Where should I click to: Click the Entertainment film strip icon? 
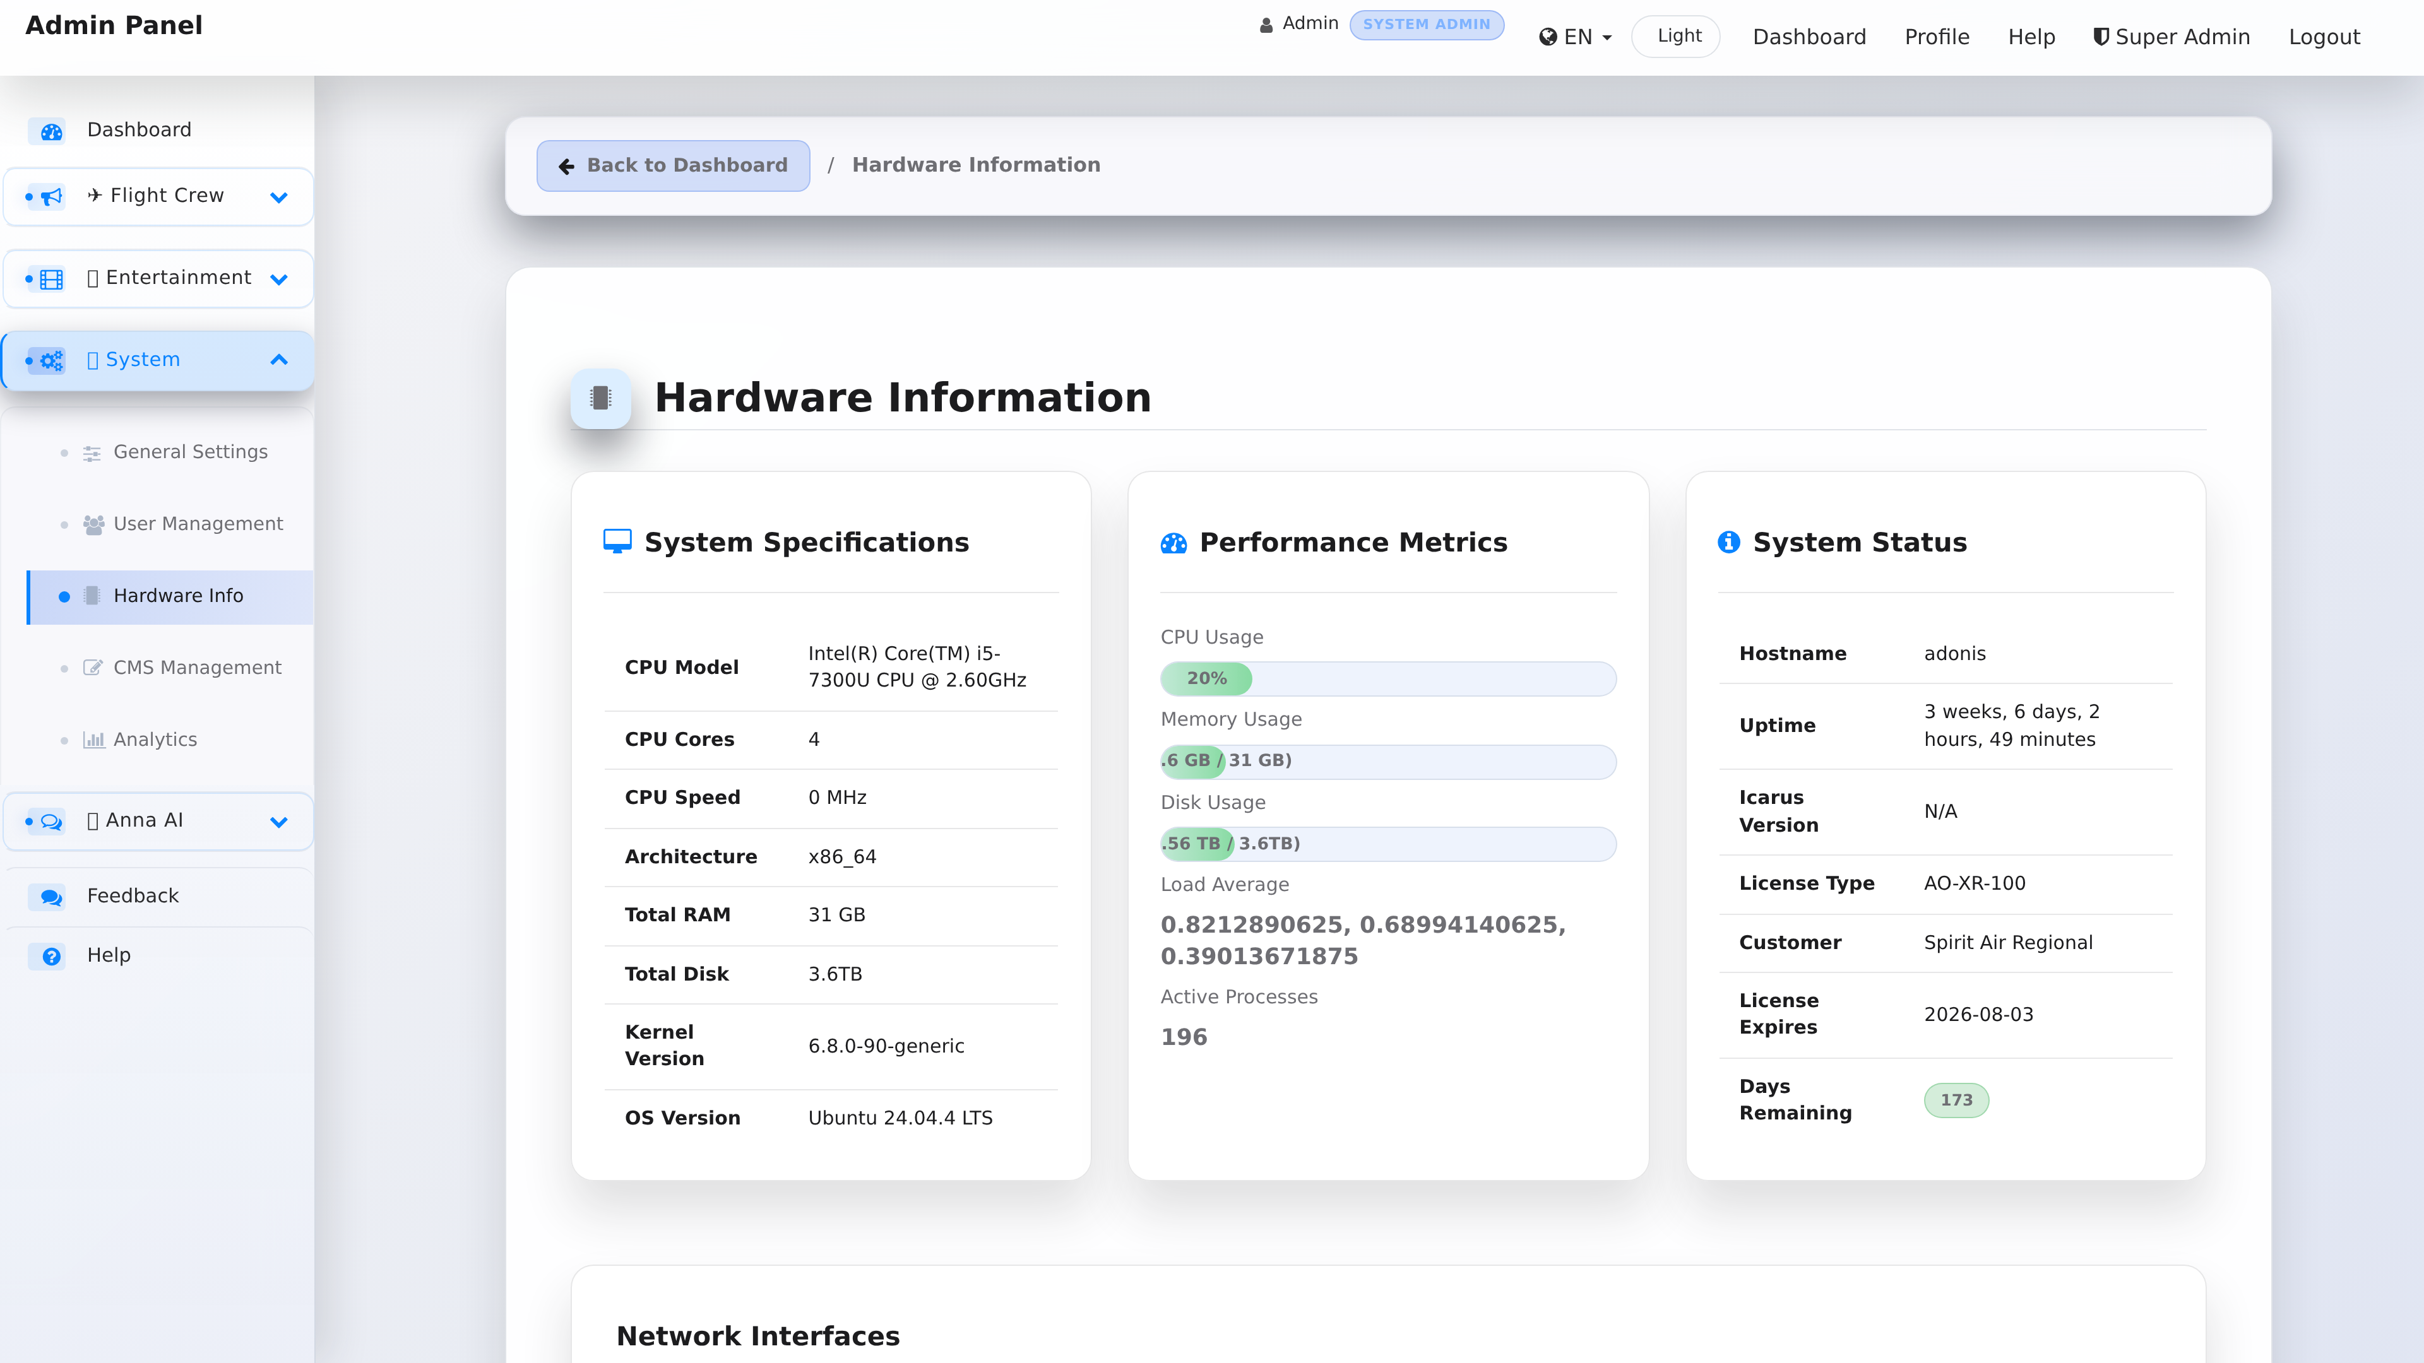point(50,280)
